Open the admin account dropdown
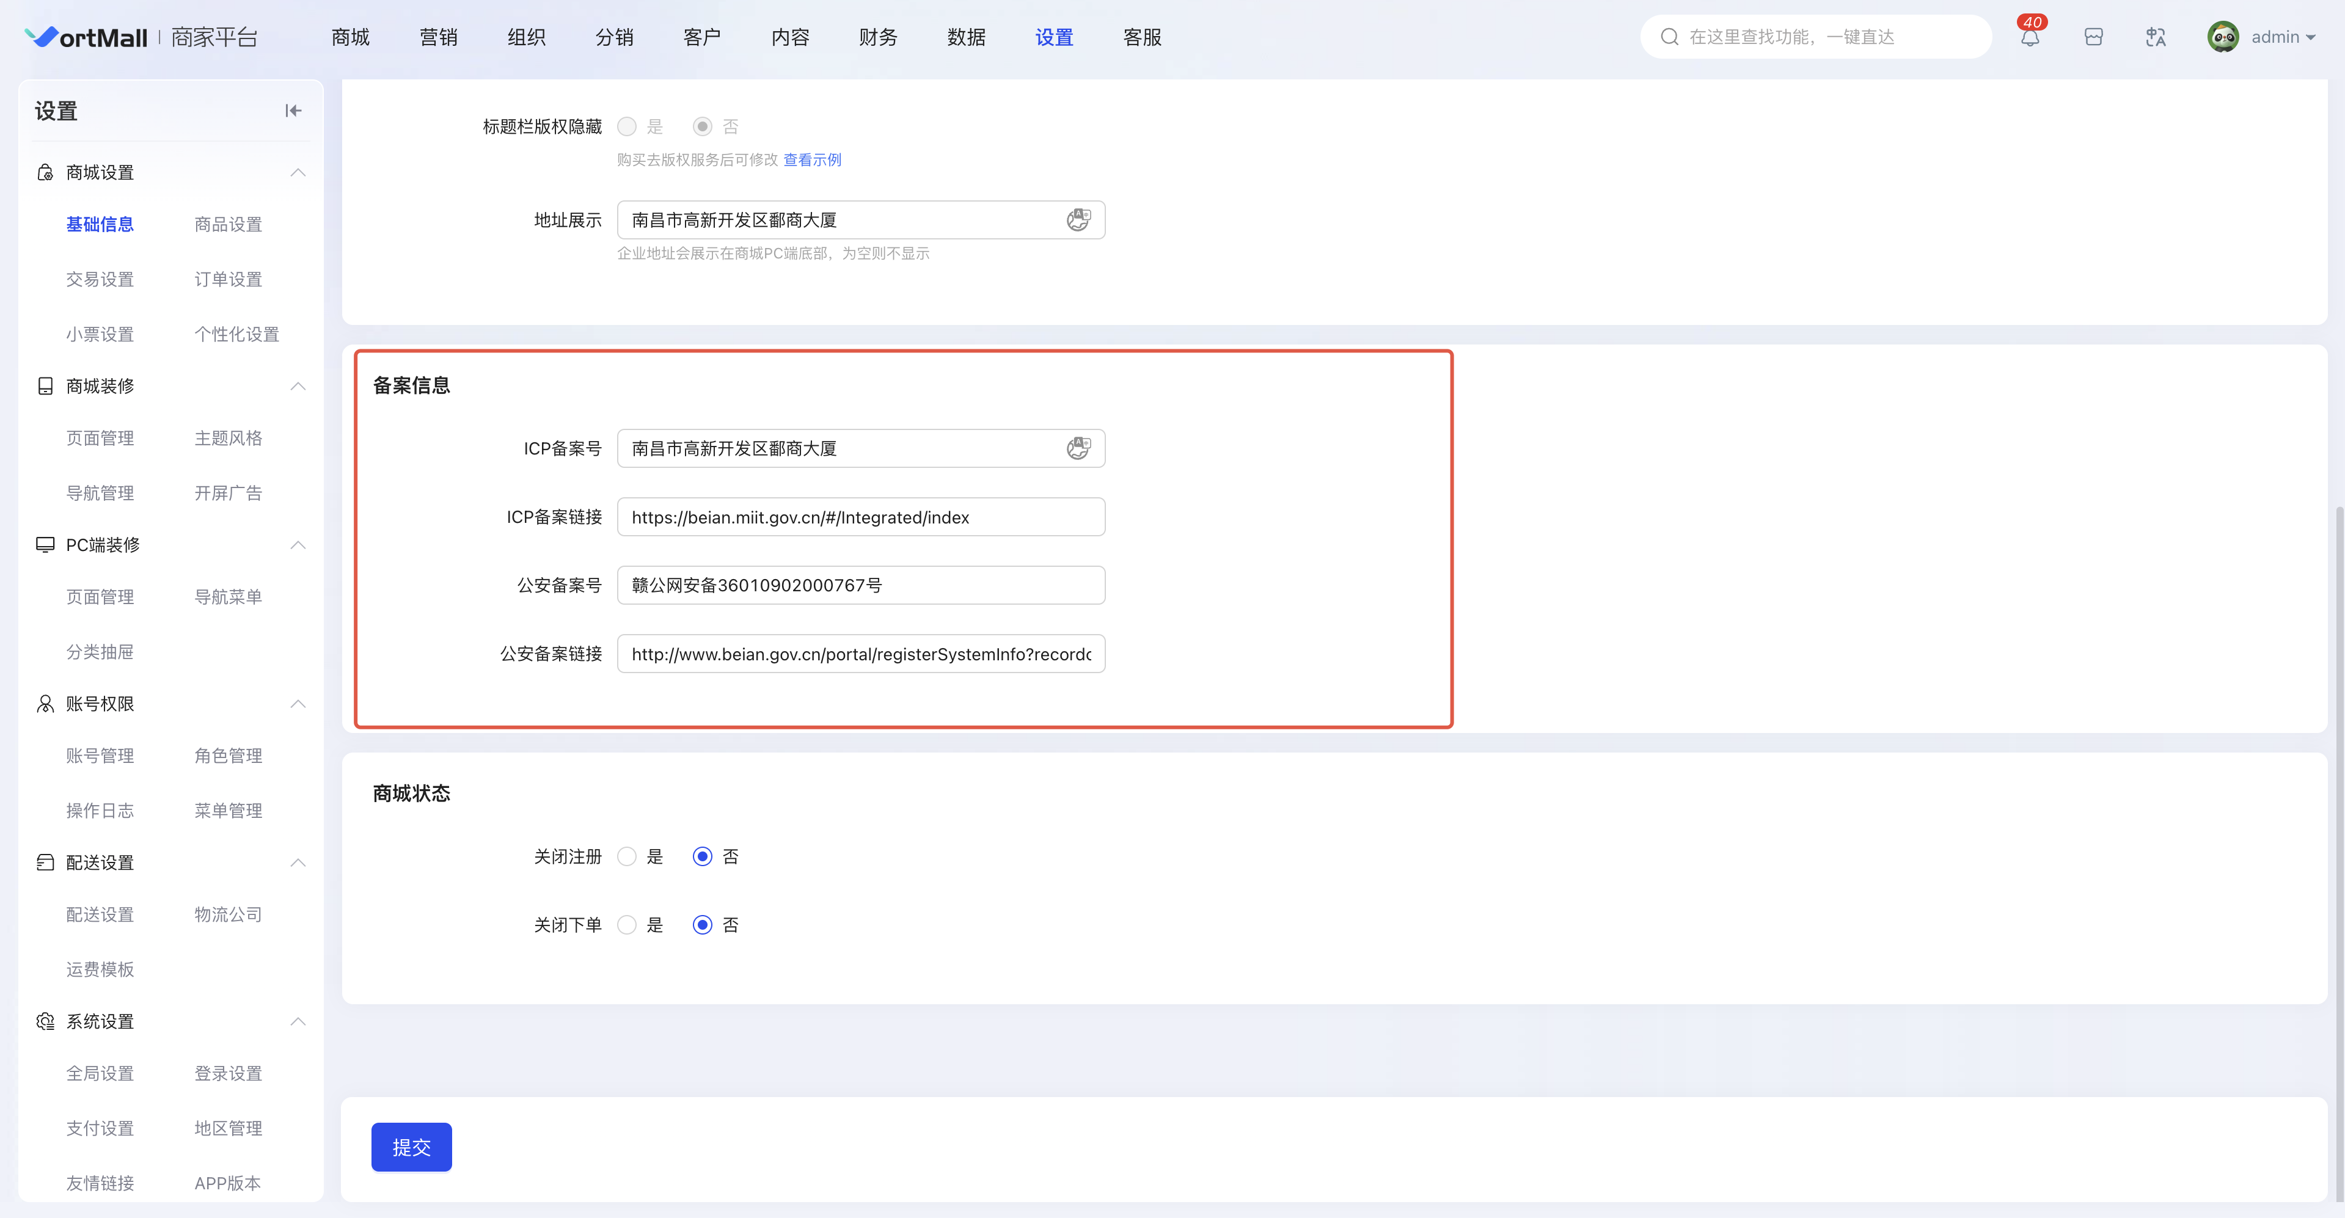Screen dimensions: 2345x1218 pos(2283,37)
